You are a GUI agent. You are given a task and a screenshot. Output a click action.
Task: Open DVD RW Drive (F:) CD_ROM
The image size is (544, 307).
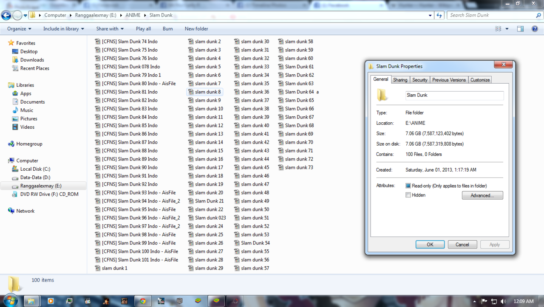click(x=49, y=194)
